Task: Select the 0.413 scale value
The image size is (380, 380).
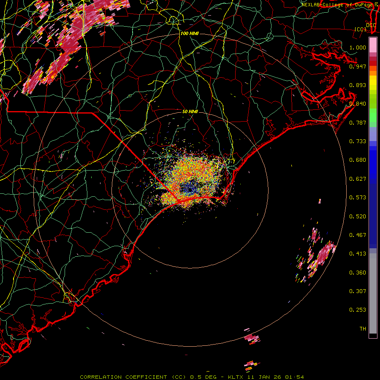Action: (x=358, y=254)
